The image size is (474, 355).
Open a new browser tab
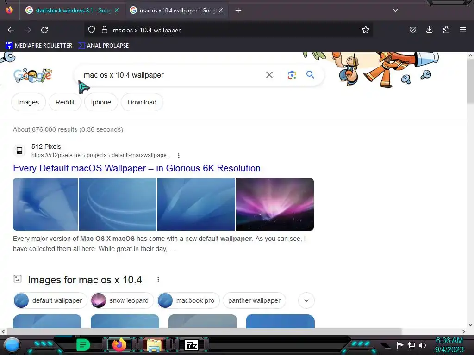[238, 11]
